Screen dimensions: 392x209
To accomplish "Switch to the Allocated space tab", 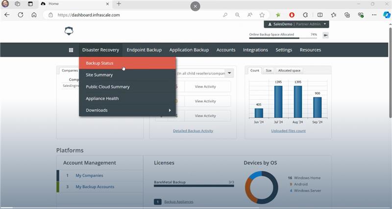I will [x=289, y=70].
